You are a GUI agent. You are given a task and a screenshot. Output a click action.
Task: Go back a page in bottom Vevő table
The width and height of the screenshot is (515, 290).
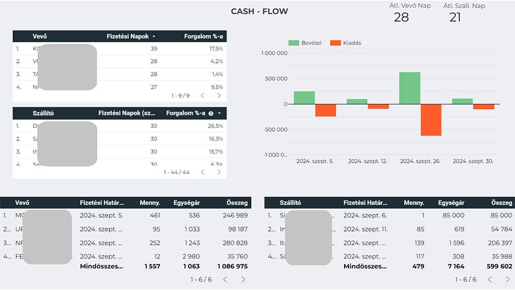[225, 279]
